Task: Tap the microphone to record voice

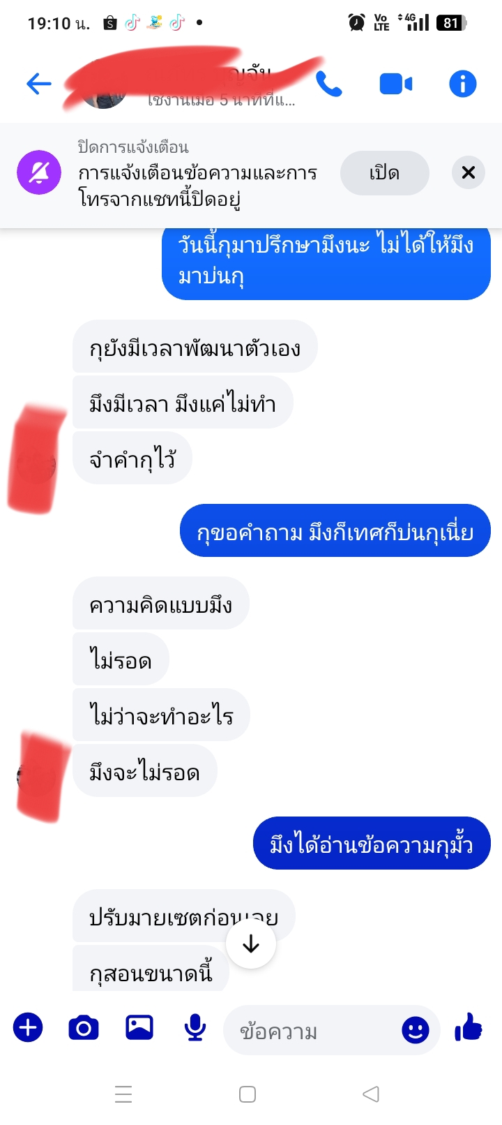Action: tap(195, 1027)
